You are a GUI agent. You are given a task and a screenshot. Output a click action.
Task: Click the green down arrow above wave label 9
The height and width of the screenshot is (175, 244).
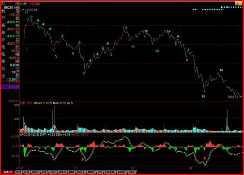tap(107, 44)
